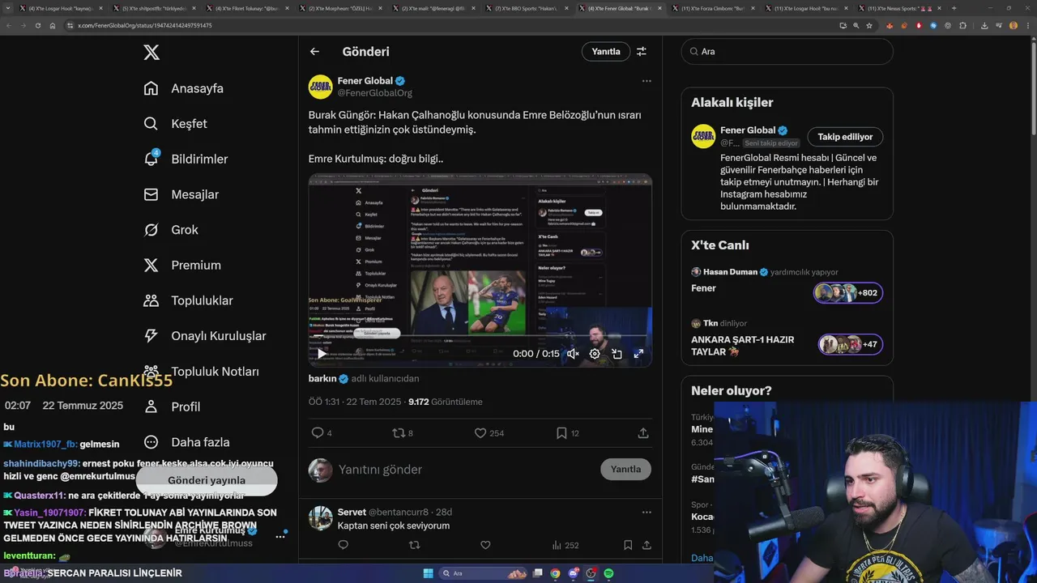Click the browser address bar URL
The height and width of the screenshot is (583, 1037).
[145, 25]
